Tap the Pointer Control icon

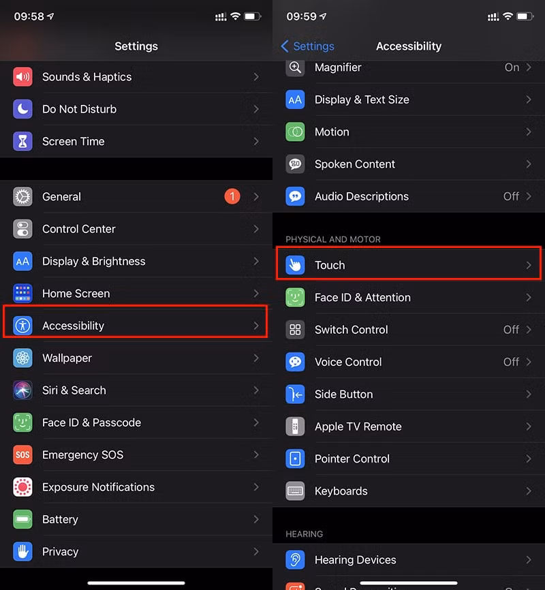click(x=295, y=459)
